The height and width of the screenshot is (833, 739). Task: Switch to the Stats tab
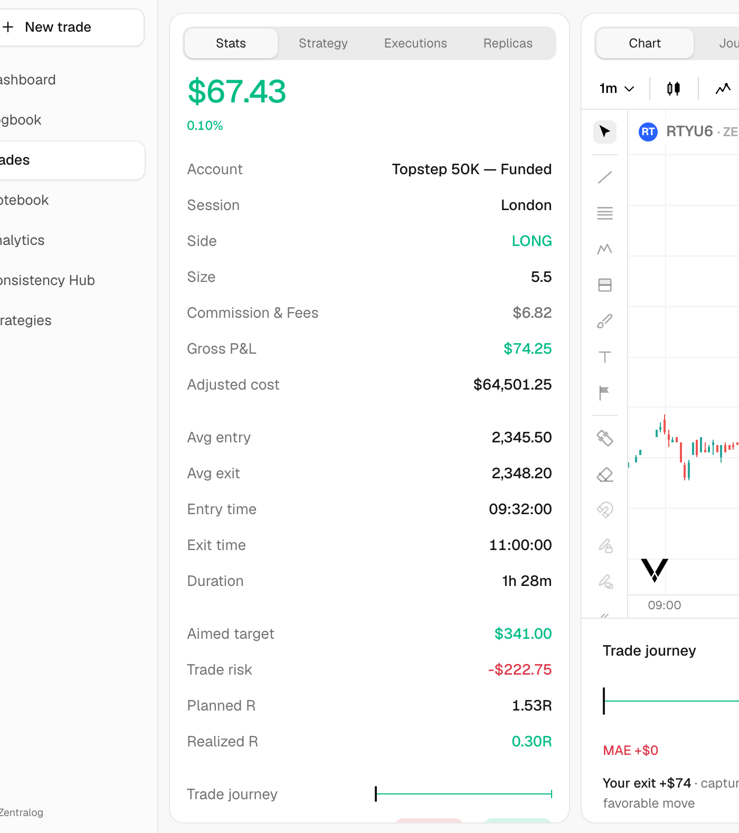coord(231,43)
